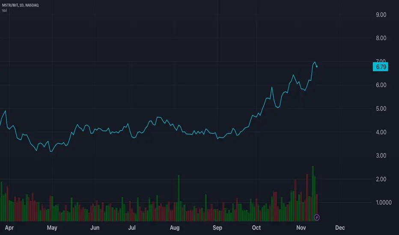
Task: Click the 6.79 current price tag
Action: [x=381, y=67]
